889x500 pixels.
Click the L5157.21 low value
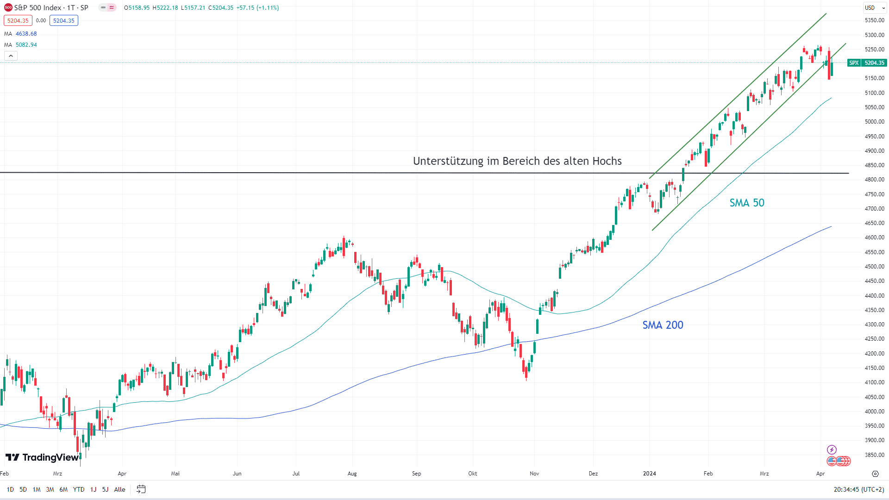193,8
